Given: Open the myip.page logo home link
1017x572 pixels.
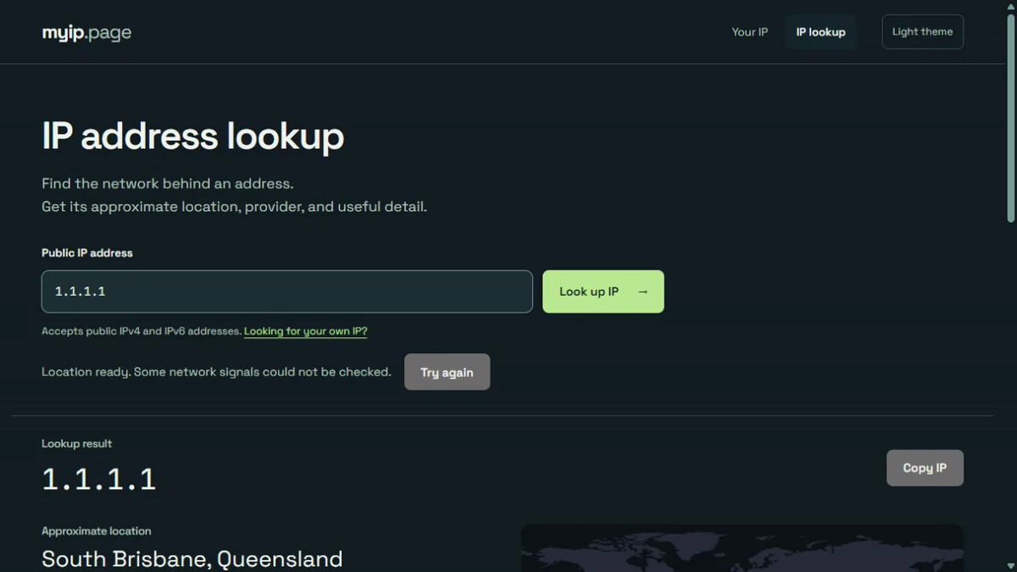Looking at the screenshot, I should (86, 33).
